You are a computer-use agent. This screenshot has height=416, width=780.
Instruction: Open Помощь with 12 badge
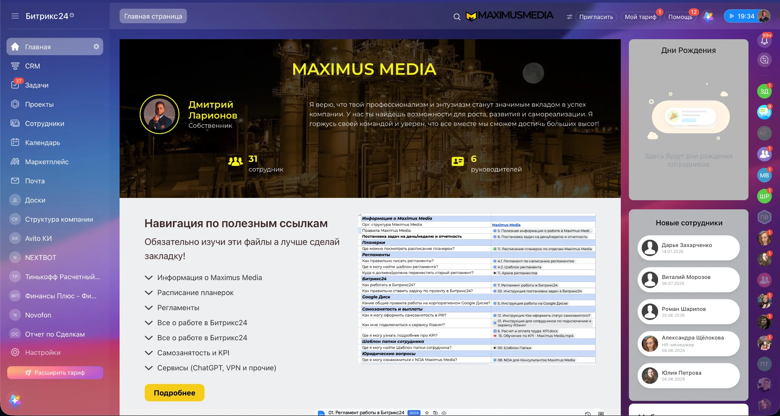680,17
